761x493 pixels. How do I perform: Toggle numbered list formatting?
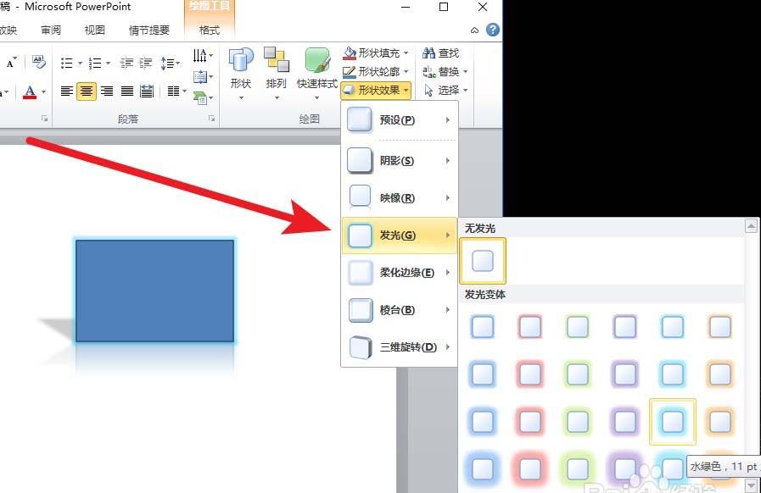95,61
